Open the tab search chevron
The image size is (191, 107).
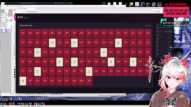click(17, 9)
